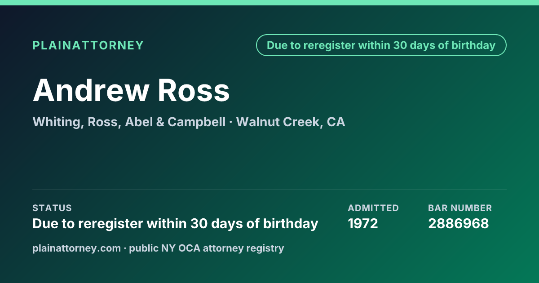Click the middle dot separator after Campbell
Screen dimensions: 539x283
coord(231,123)
